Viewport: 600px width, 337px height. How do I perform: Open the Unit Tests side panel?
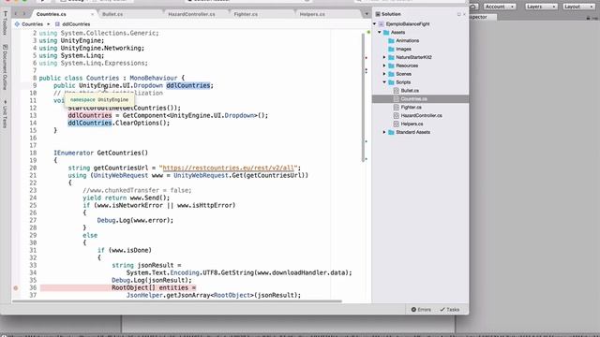click(5, 114)
